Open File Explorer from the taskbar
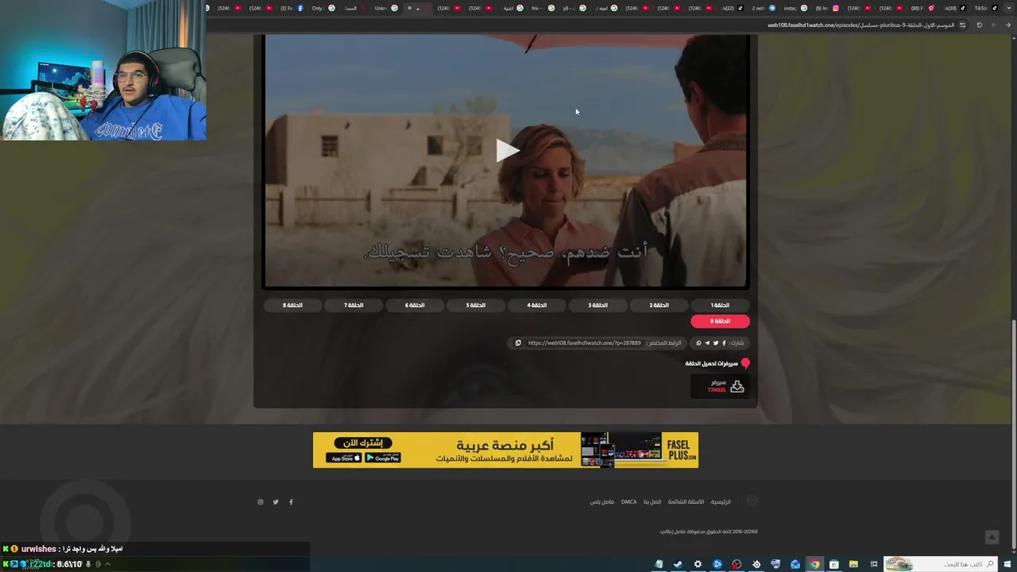1017x572 pixels. pos(853,564)
